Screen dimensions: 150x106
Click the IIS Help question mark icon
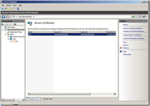[x=144, y=17]
